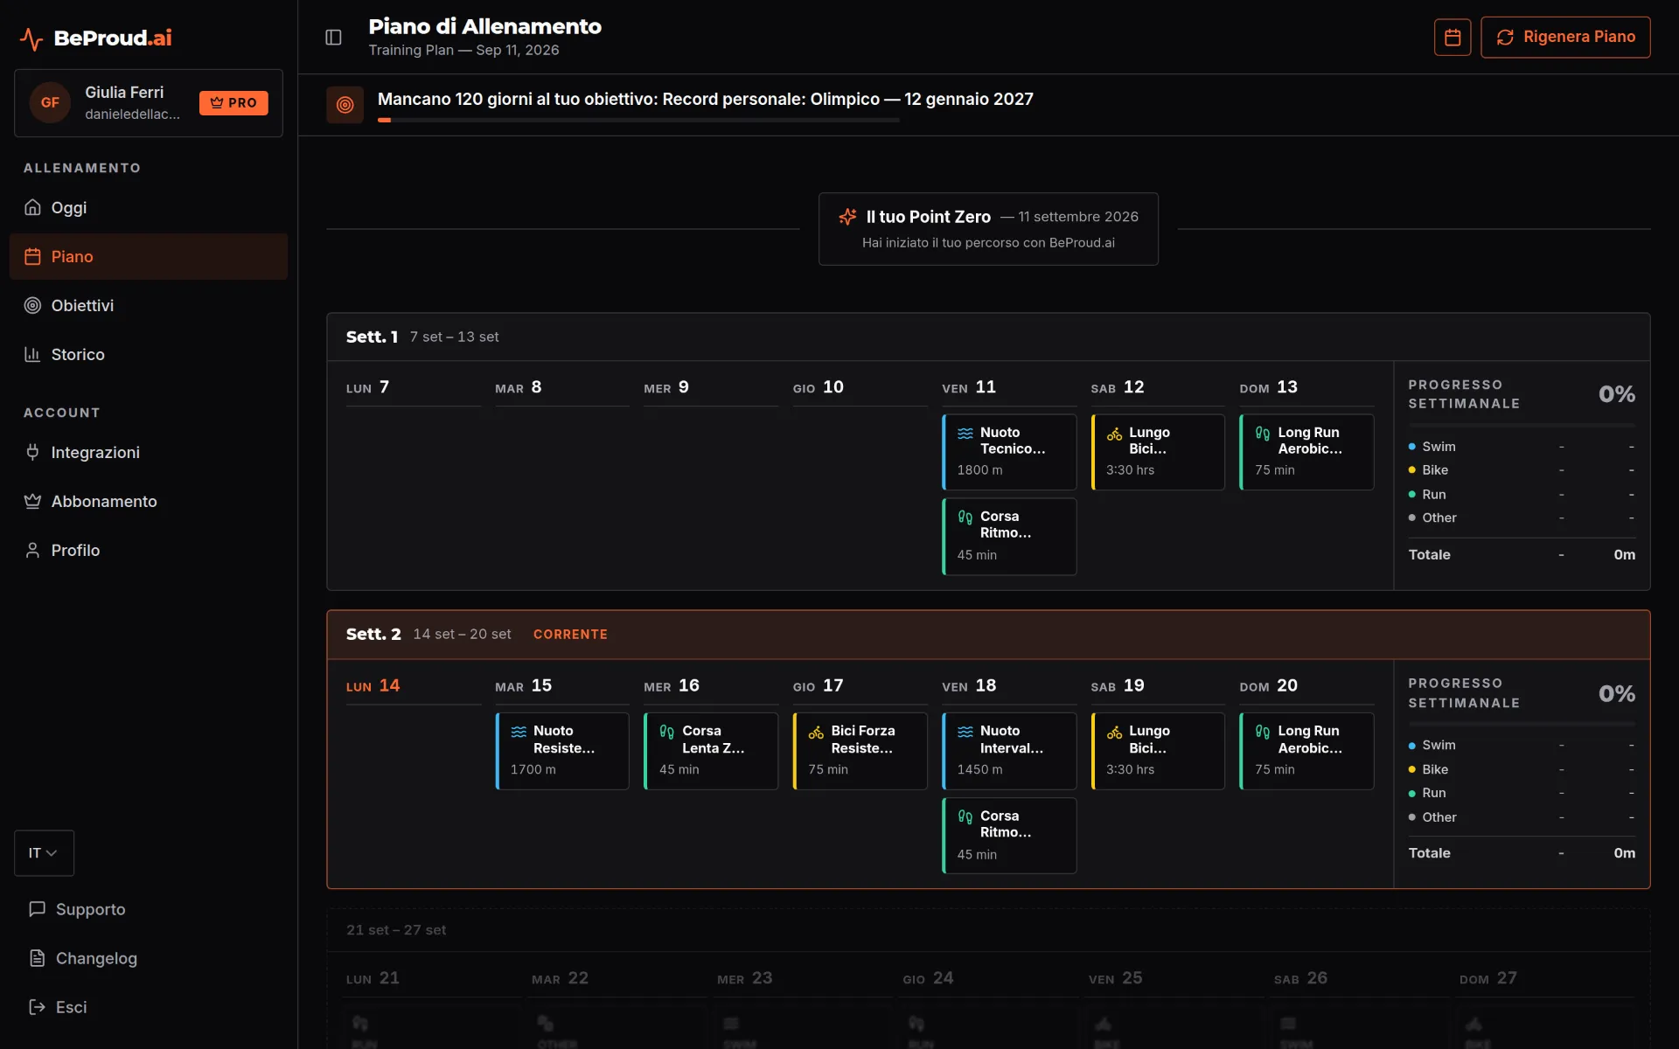Open Storico page
Screen dimensions: 1679x1049
[x=149, y=354]
